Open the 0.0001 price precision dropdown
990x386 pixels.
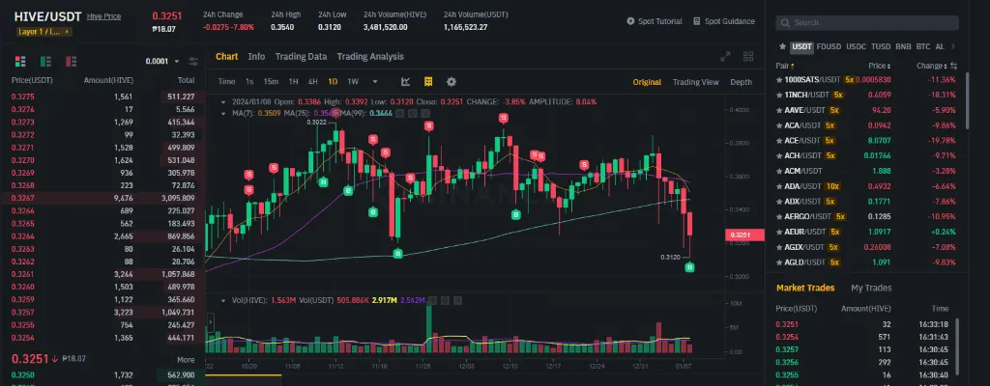[x=162, y=61]
